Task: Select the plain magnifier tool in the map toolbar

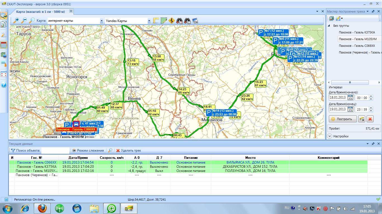Action: tap(32, 20)
